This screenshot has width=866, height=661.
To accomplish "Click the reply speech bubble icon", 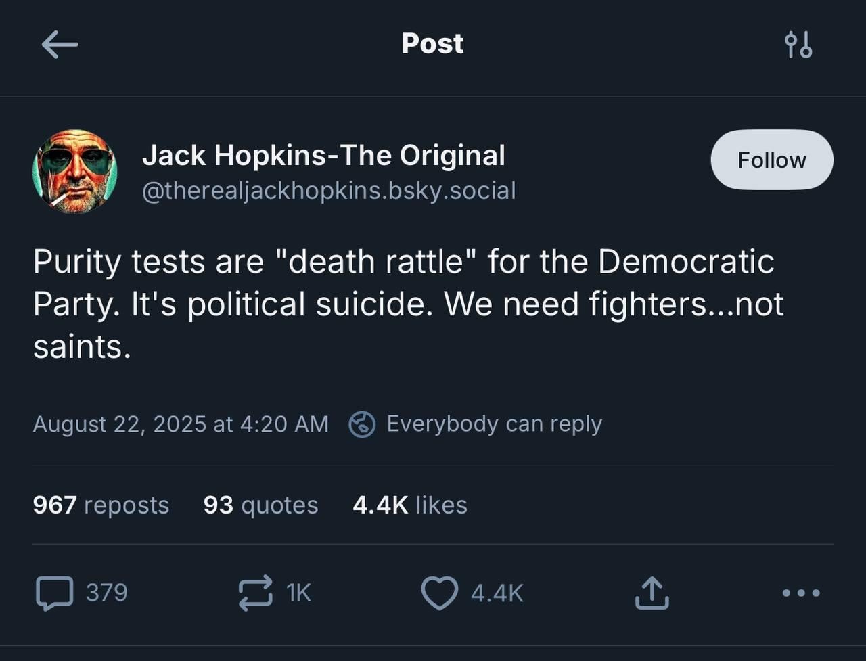I will pos(54,593).
